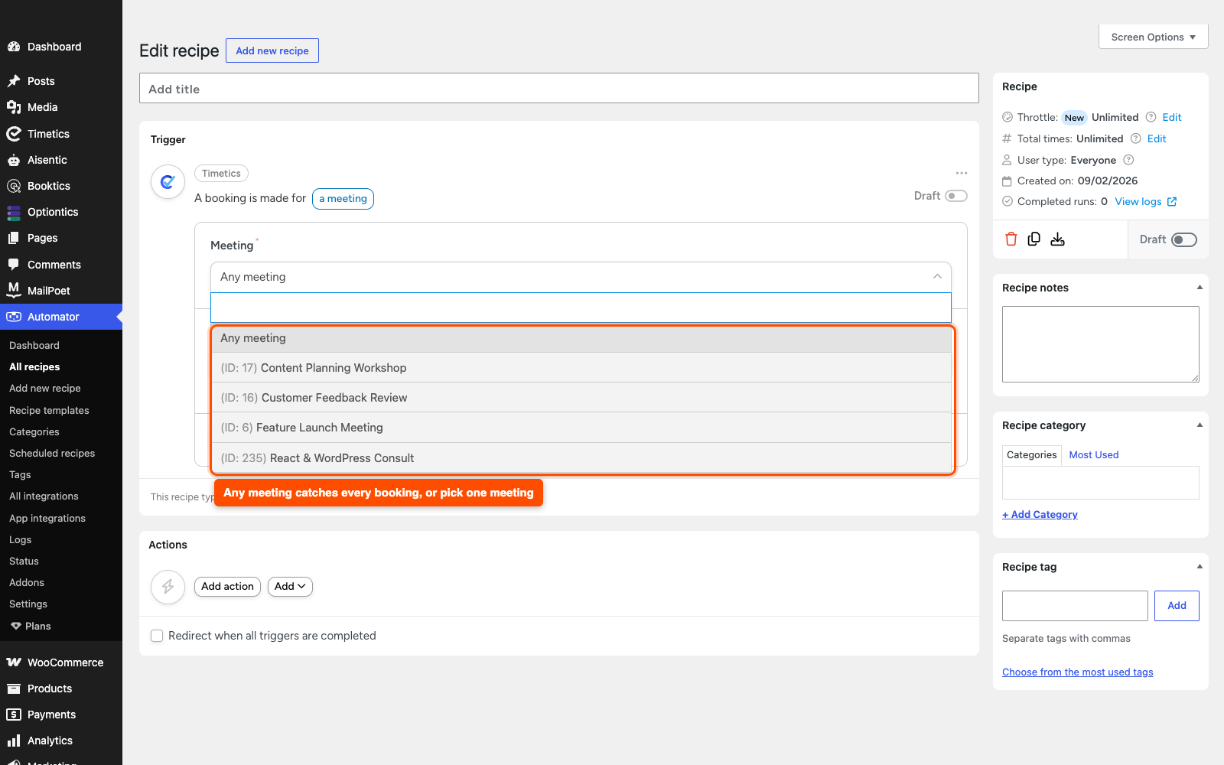Open the WordPress Dashboard menu icon
1224x765 pixels.
click(14, 47)
